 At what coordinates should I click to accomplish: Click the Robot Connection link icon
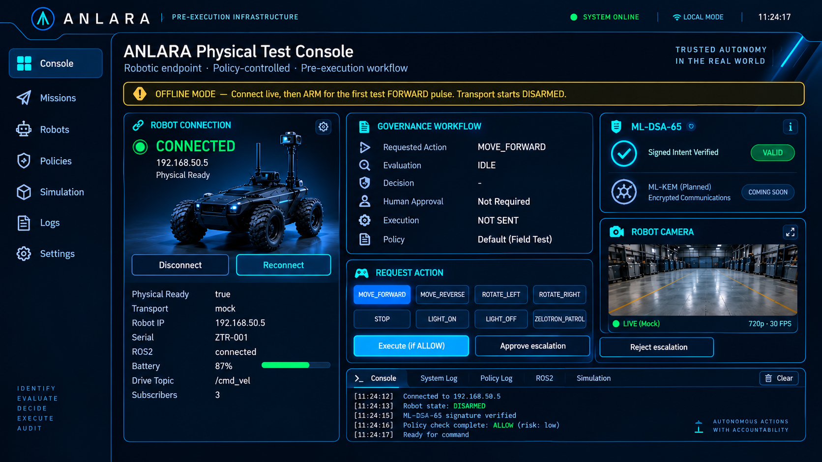pos(138,125)
